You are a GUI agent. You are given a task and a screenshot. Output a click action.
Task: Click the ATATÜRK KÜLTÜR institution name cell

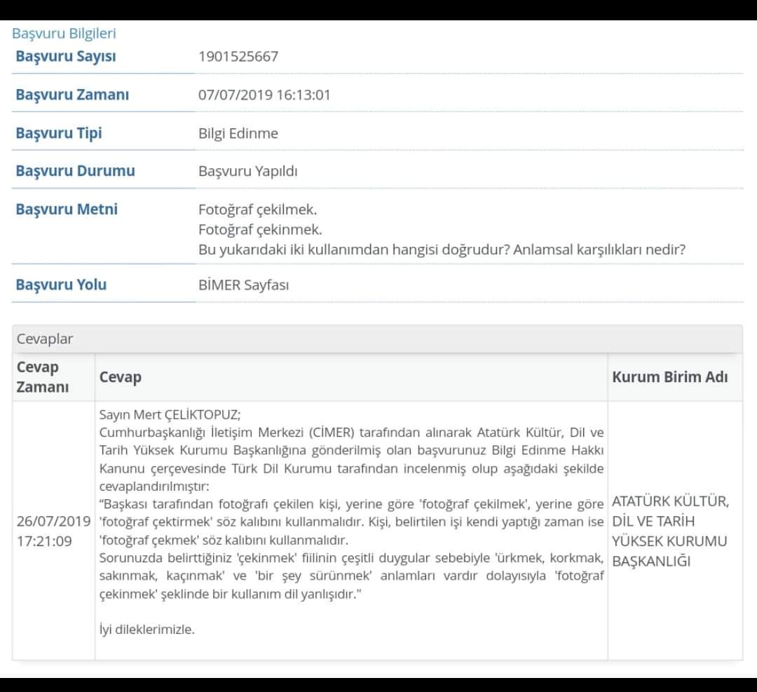pyautogui.click(x=671, y=531)
